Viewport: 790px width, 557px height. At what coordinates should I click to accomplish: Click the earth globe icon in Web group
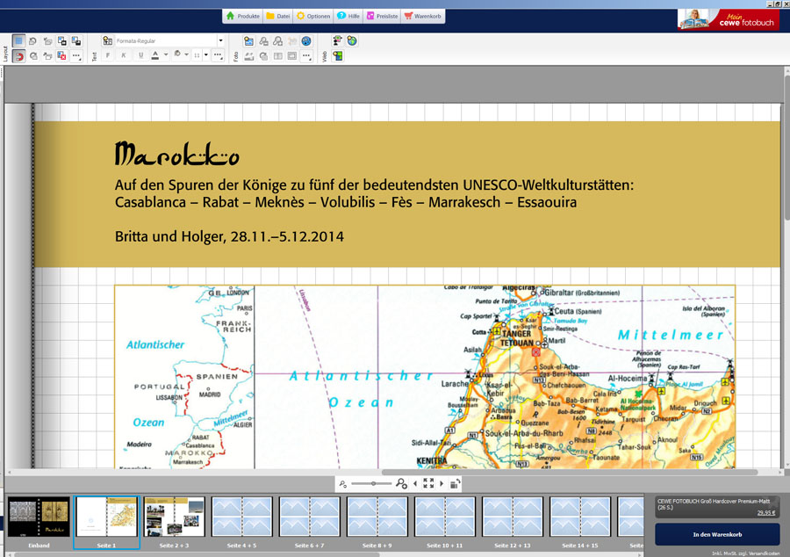[352, 40]
